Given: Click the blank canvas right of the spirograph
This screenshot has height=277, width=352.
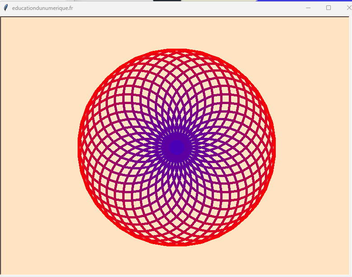Looking at the screenshot, I should (x=311, y=147).
